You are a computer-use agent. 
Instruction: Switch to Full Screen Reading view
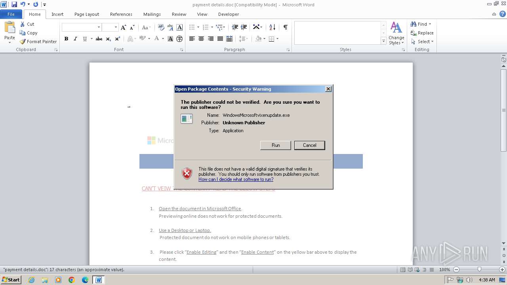[x=410, y=270]
